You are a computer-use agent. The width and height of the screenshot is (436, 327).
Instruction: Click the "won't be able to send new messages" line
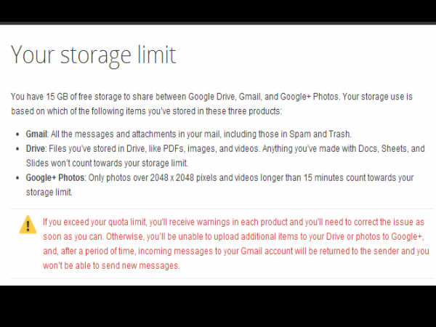[111, 265]
